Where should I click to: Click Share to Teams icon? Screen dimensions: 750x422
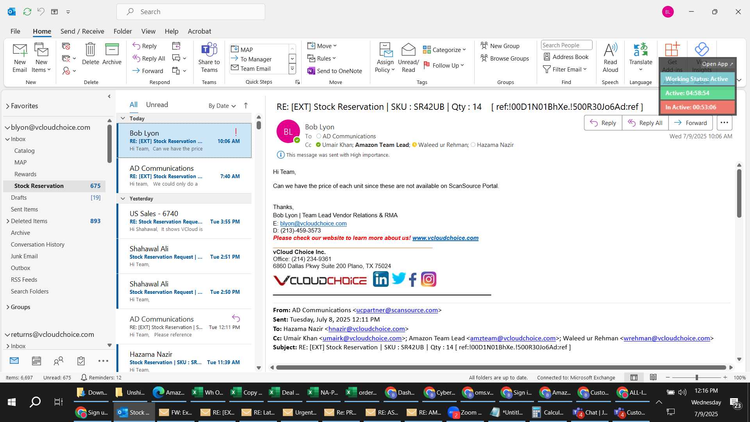209,58
